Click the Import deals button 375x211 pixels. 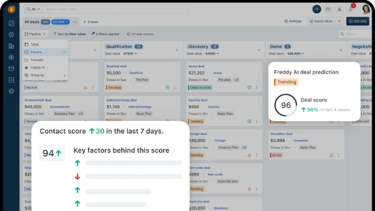[321, 21]
